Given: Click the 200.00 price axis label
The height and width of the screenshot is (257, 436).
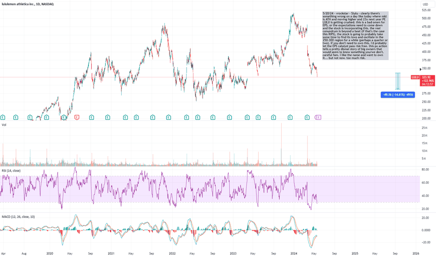Looking at the screenshot, I should click(426, 118).
